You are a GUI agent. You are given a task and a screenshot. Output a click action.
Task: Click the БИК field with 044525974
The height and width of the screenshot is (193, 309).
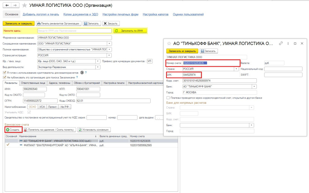[x=192, y=75]
